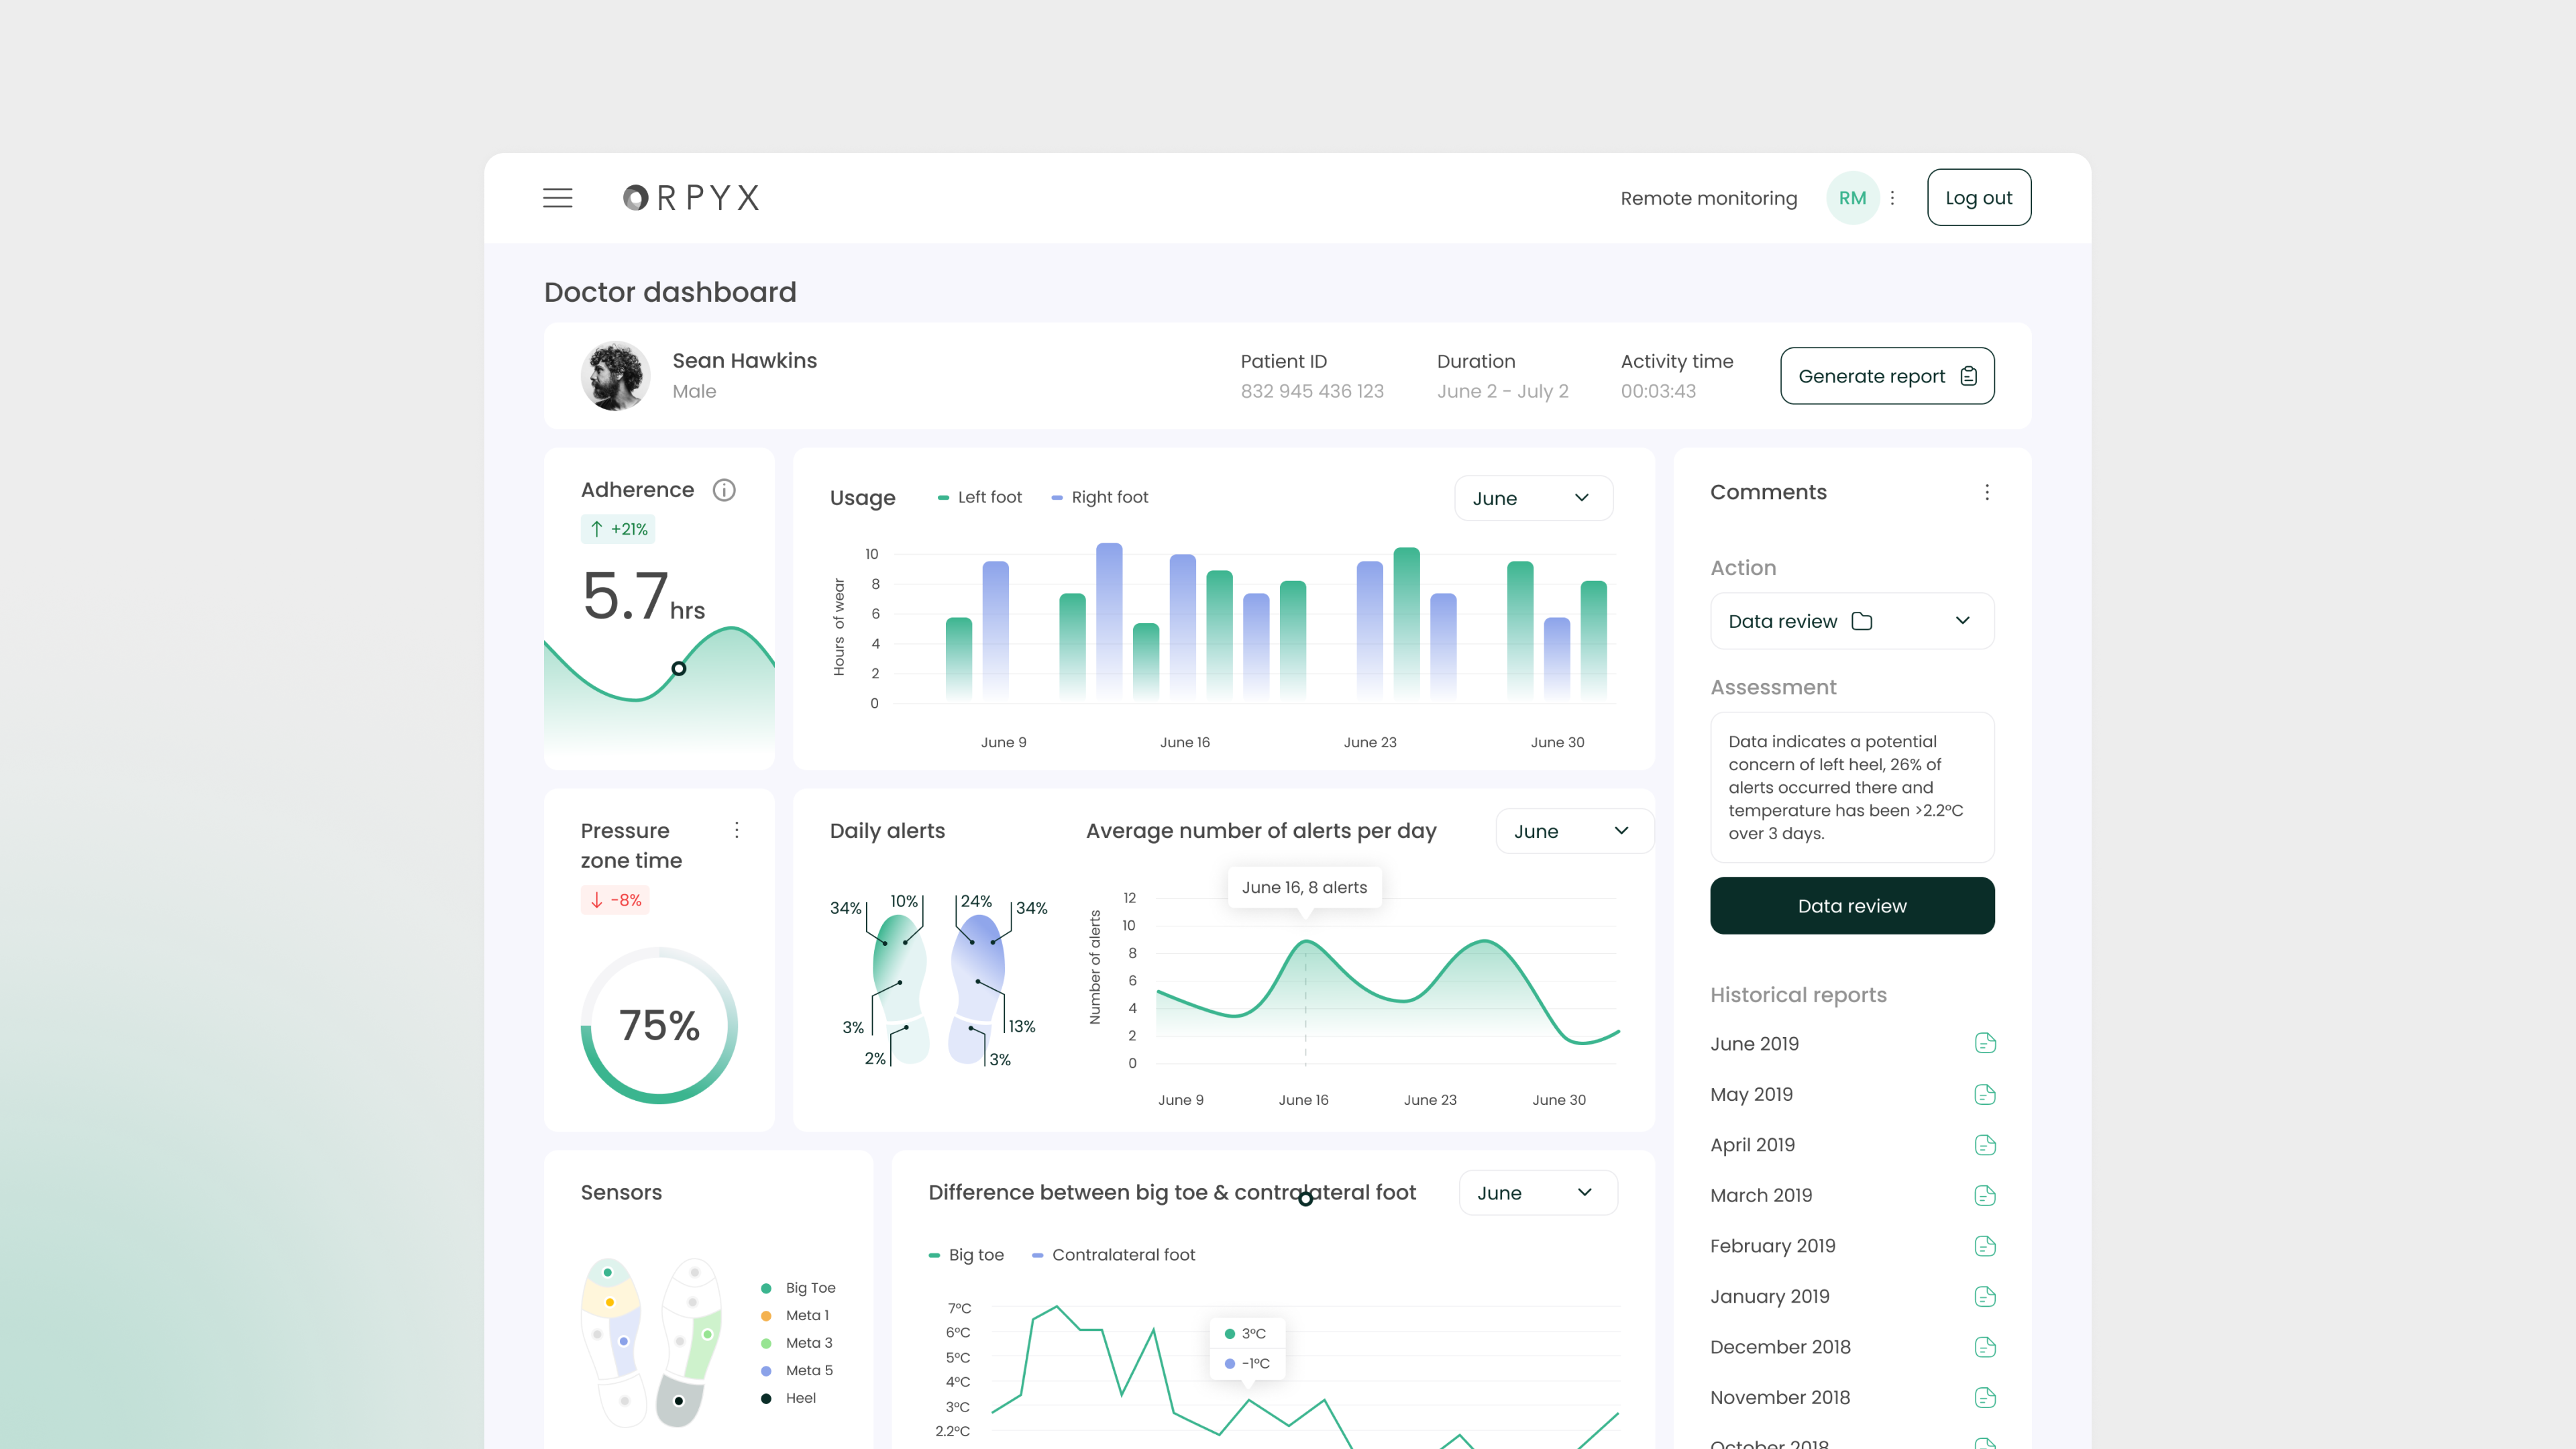Image resolution: width=2576 pixels, height=1449 pixels.
Task: Select February 2019 historical report
Action: point(1772,1246)
